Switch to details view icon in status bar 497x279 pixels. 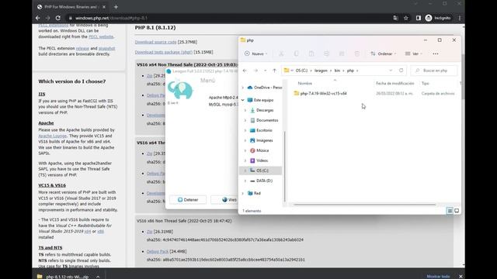(x=450, y=211)
